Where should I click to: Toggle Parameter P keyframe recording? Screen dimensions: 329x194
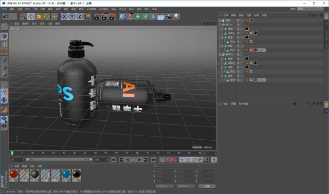click(200, 160)
